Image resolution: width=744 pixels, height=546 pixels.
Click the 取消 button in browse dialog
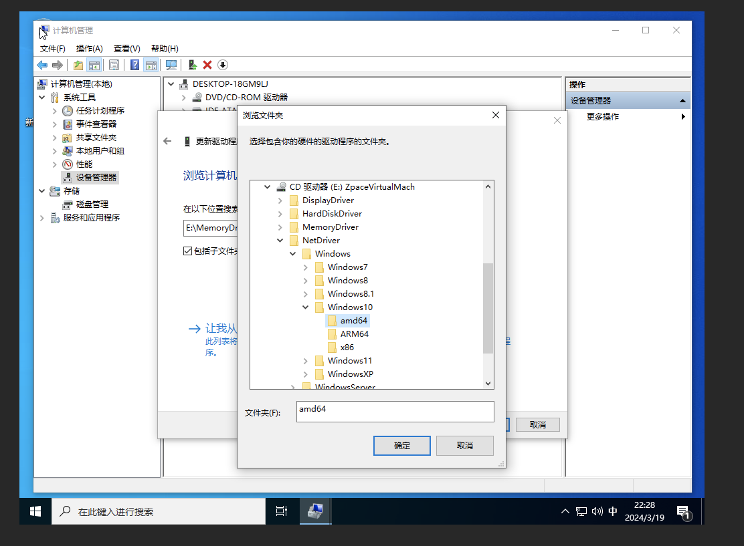[465, 446]
